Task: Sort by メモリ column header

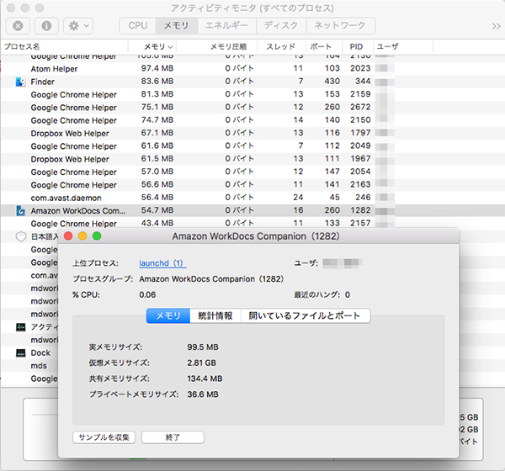Action: click(x=152, y=47)
